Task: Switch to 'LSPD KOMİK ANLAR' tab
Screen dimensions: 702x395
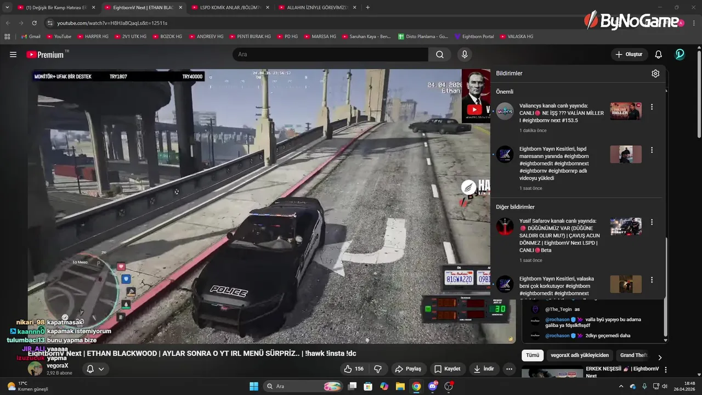Action: coord(230,8)
